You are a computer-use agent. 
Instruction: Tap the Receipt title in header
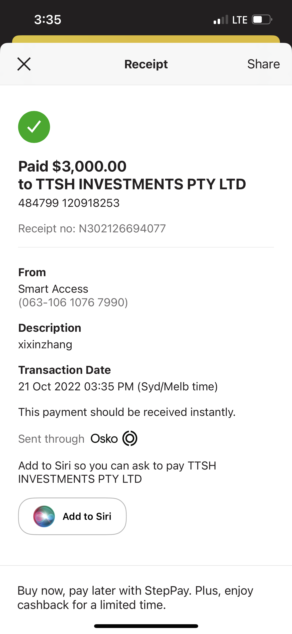point(146,64)
